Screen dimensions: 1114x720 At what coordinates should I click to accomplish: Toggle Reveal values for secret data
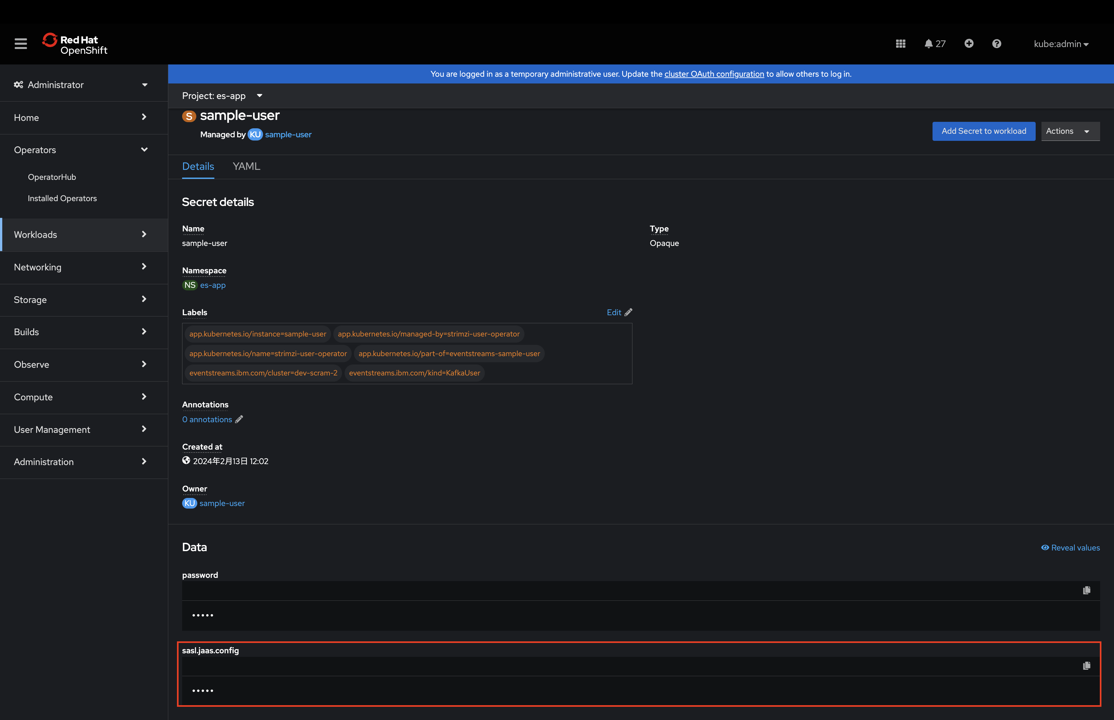(x=1070, y=548)
